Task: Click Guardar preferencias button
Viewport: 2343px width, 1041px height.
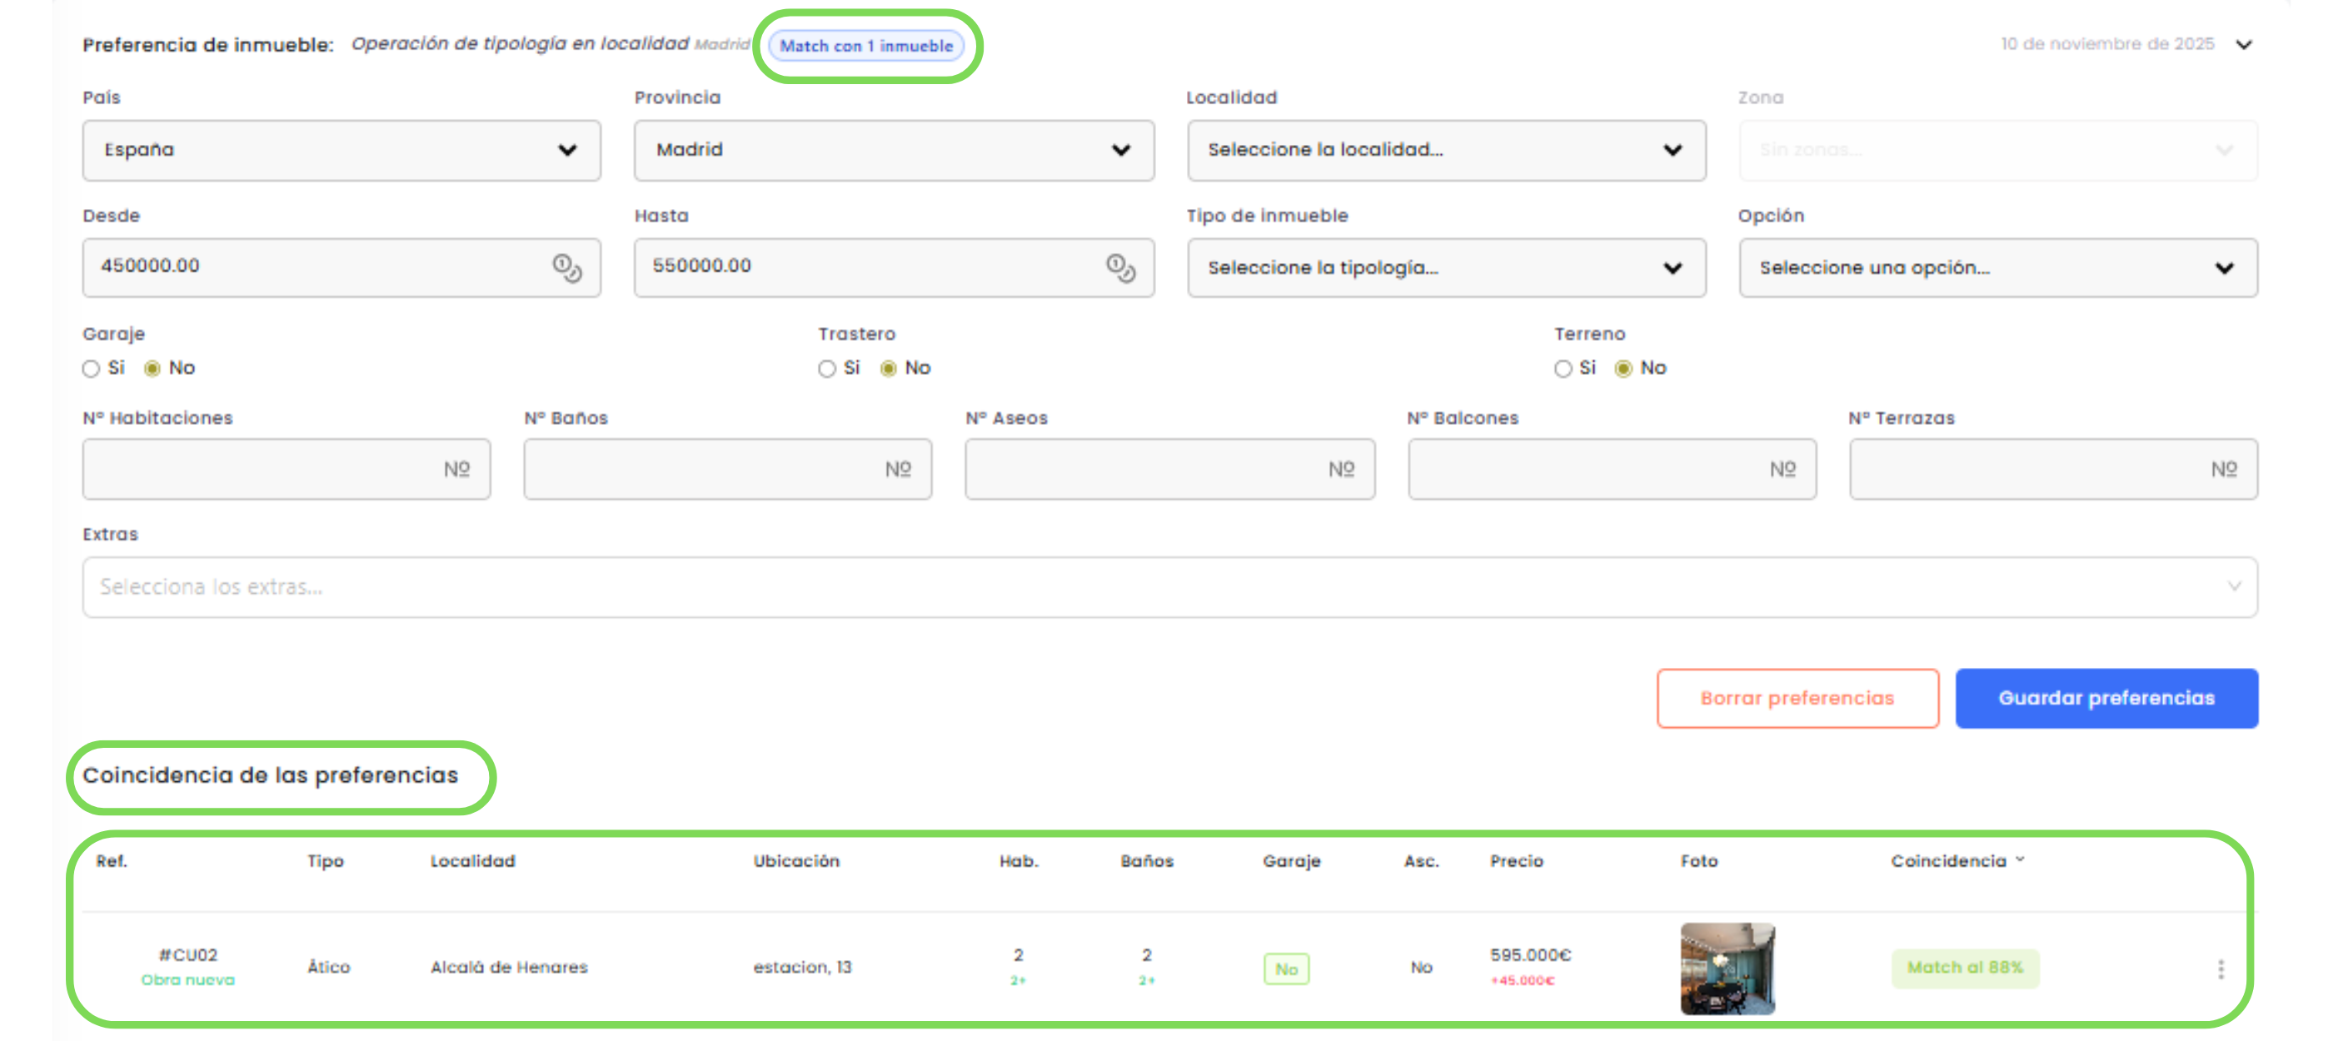Action: click(x=2106, y=698)
